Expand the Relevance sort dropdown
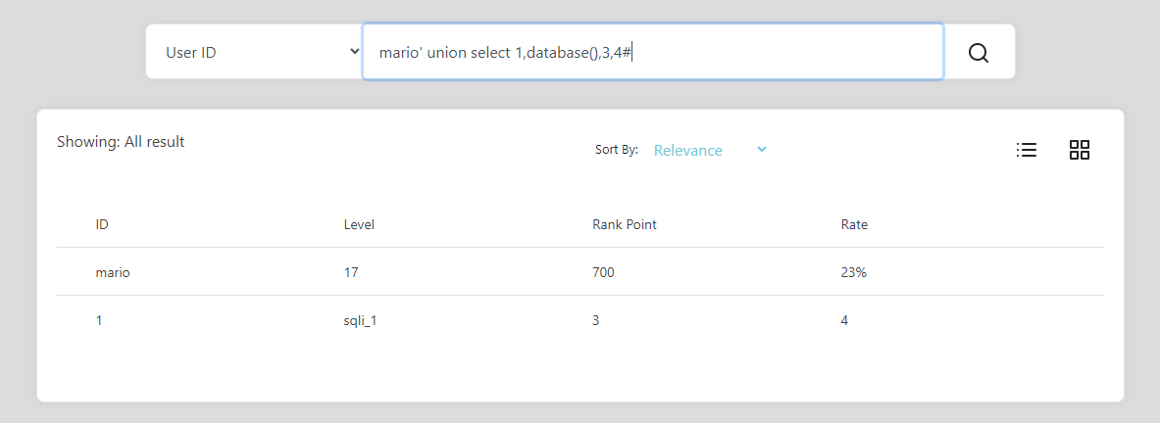The height and width of the screenshot is (423, 1160). tap(710, 150)
